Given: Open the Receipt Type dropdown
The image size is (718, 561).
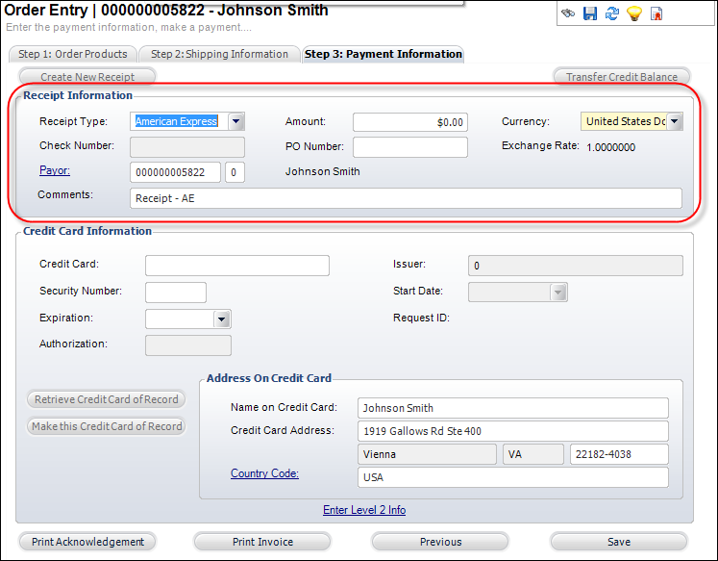Looking at the screenshot, I should click(x=236, y=121).
